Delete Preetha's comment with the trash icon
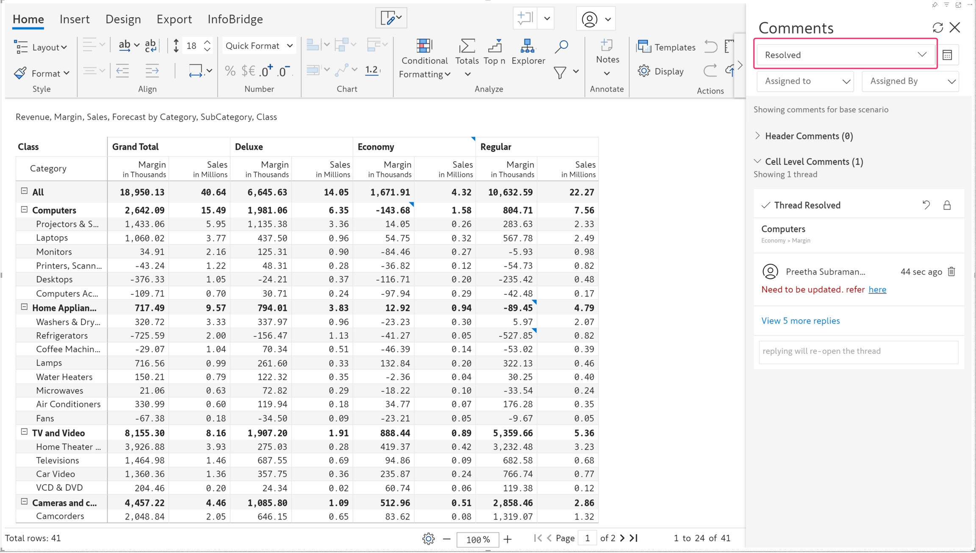The height and width of the screenshot is (553, 976). pos(951,271)
